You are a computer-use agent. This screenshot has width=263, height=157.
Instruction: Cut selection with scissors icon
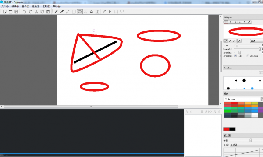(x=36, y=11)
